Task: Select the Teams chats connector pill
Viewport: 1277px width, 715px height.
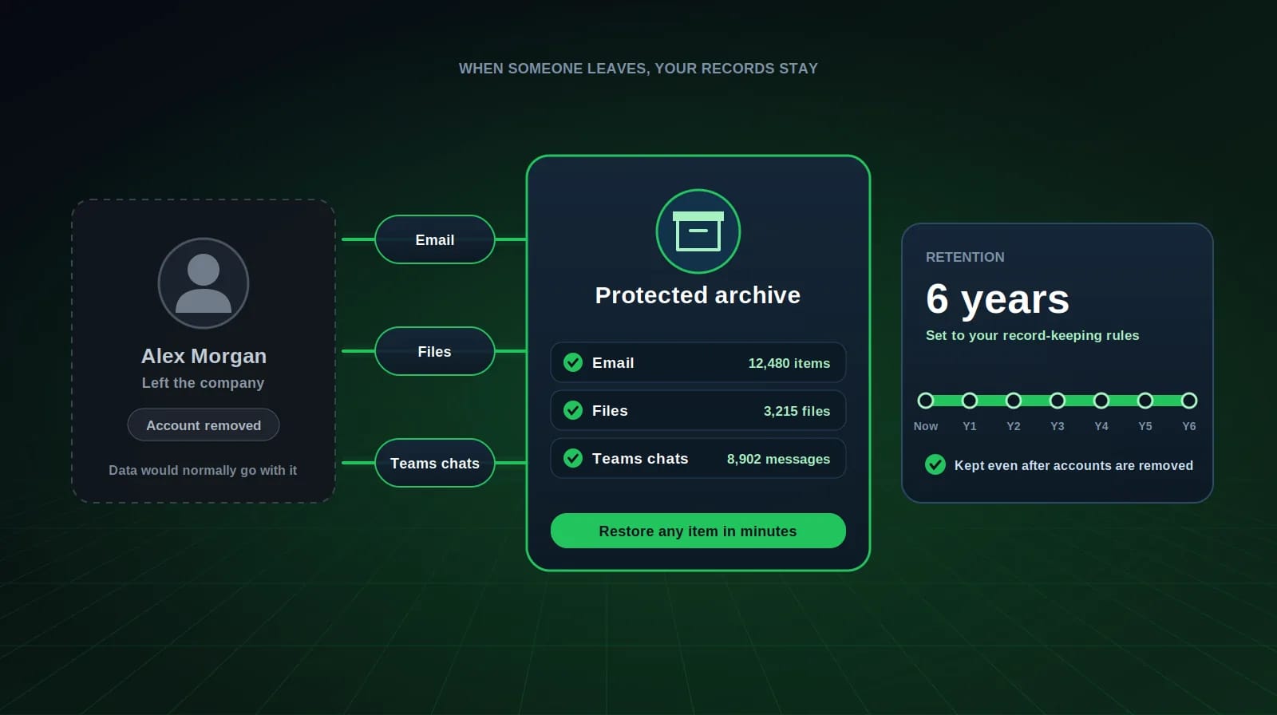Action: pos(435,463)
